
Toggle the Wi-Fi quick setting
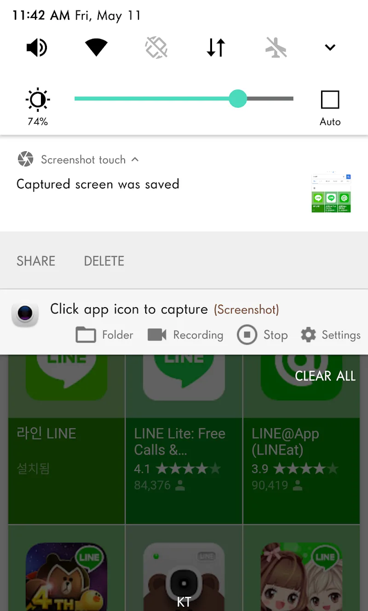click(97, 47)
